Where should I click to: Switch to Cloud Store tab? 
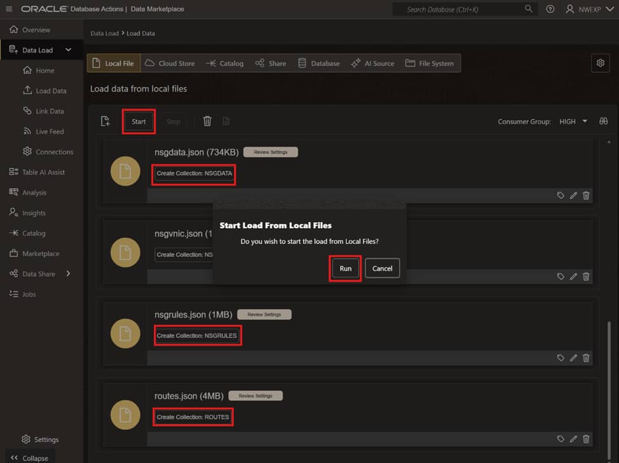170,63
